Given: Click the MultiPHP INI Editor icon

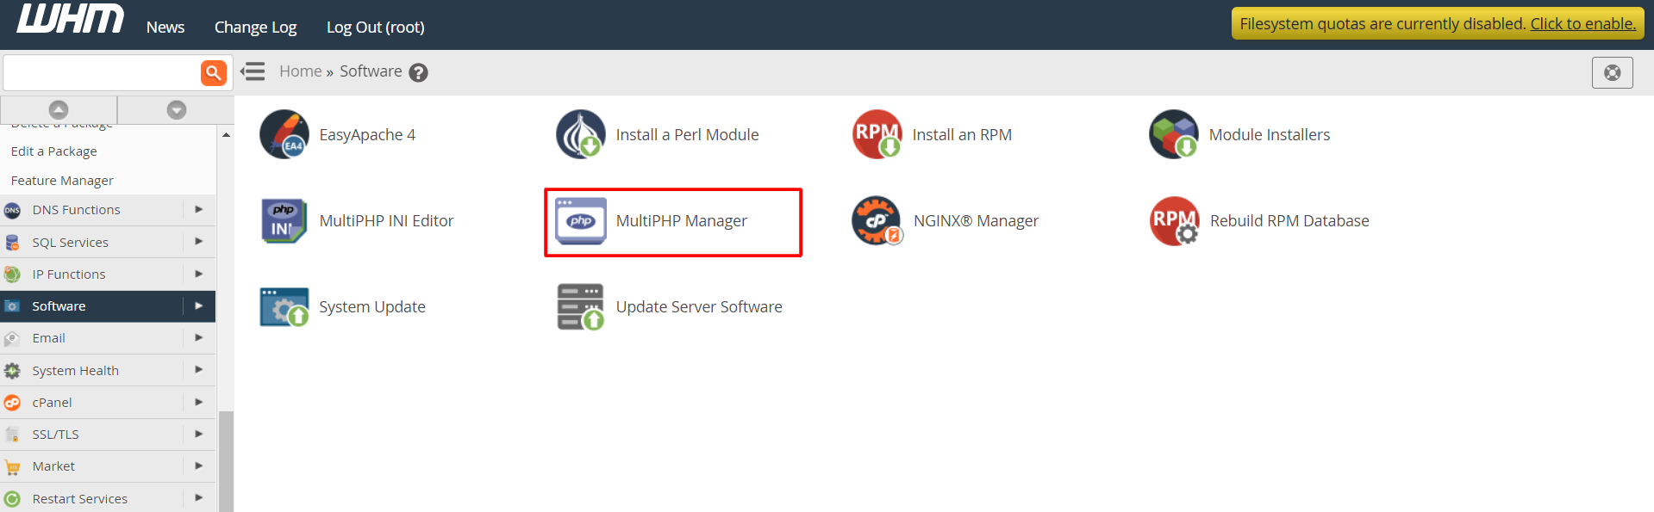Looking at the screenshot, I should tap(284, 221).
